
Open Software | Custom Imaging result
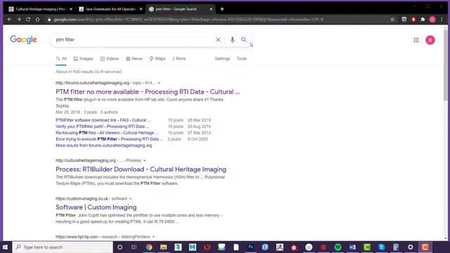[x=96, y=207]
